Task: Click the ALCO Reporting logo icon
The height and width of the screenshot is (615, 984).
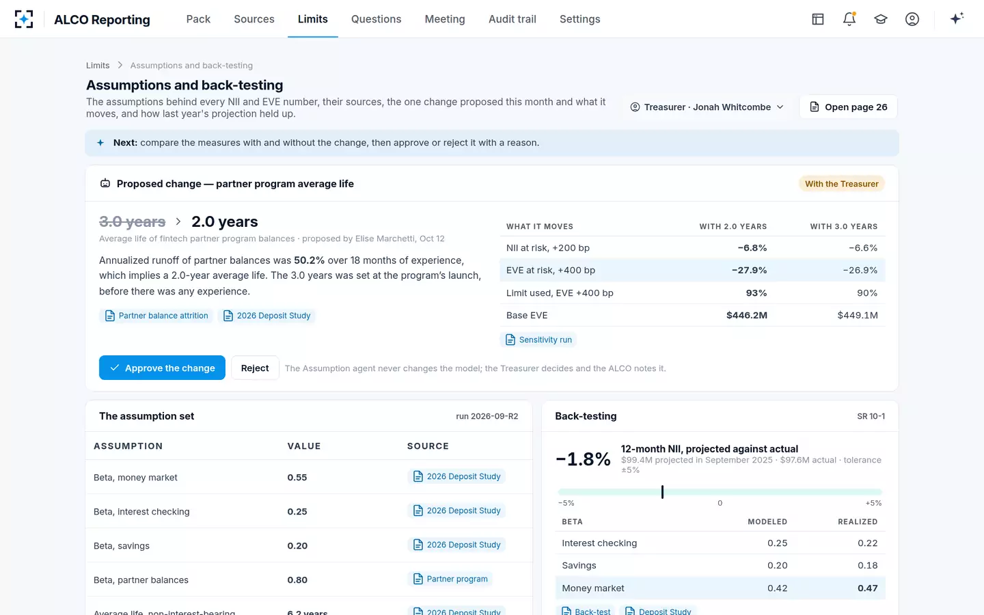Action: click(x=24, y=19)
